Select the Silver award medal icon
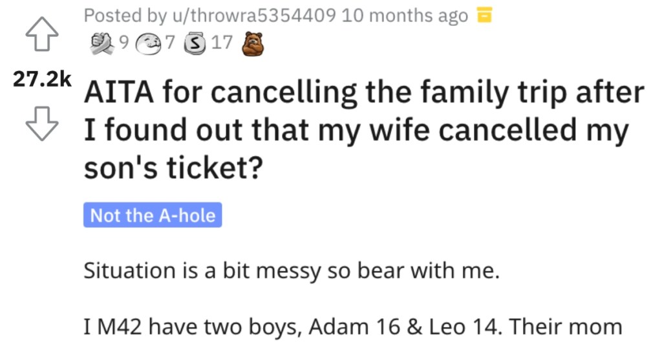This screenshot has height=346, width=662. pos(195,44)
